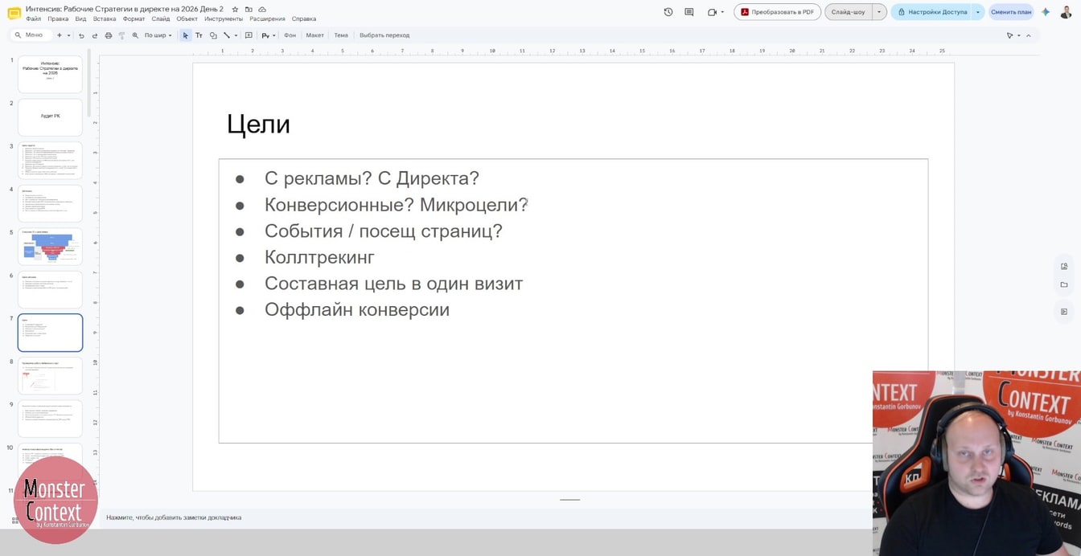Screen dimensions: 1081x556
Task: Open Gemini sparkle assistant icon
Action: tap(1046, 12)
